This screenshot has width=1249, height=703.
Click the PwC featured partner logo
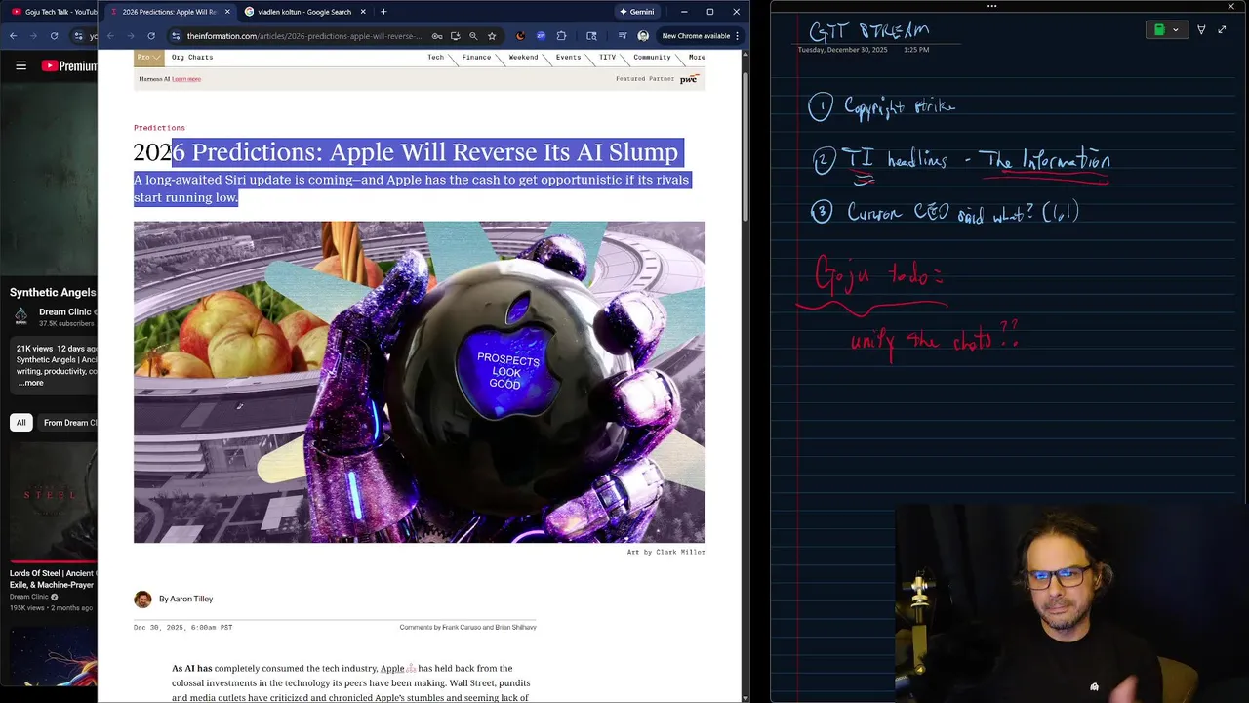[x=689, y=79]
